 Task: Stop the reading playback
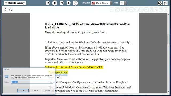[x=68, y=3]
